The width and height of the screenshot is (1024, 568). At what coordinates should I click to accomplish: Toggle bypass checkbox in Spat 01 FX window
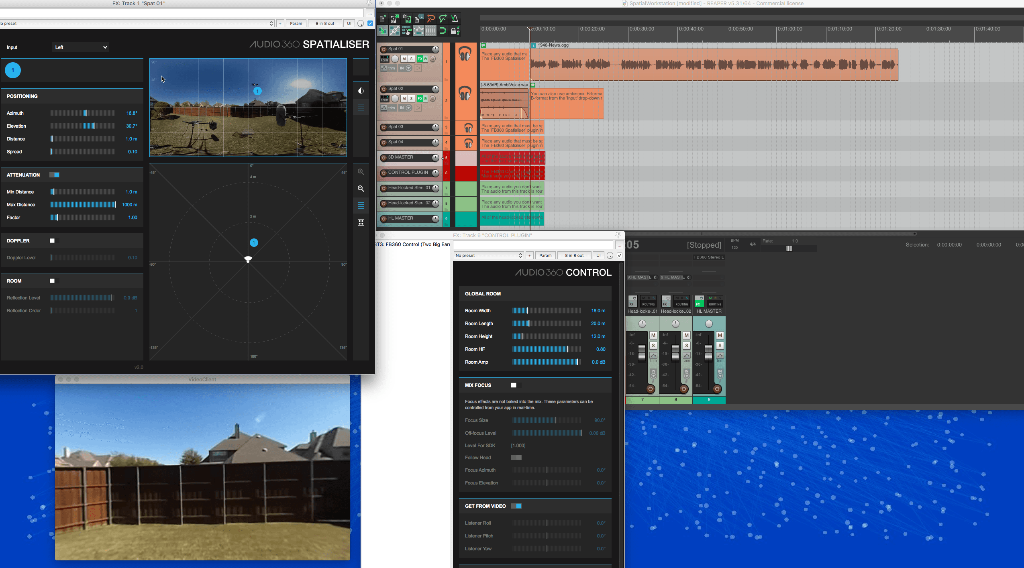tap(370, 23)
